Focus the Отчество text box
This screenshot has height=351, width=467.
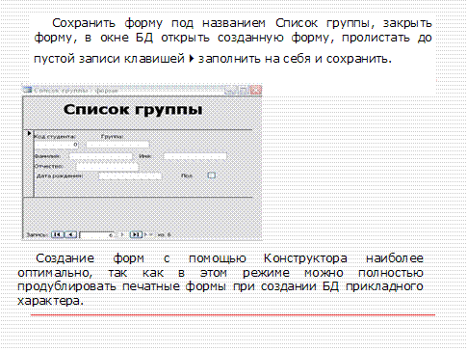point(107,167)
